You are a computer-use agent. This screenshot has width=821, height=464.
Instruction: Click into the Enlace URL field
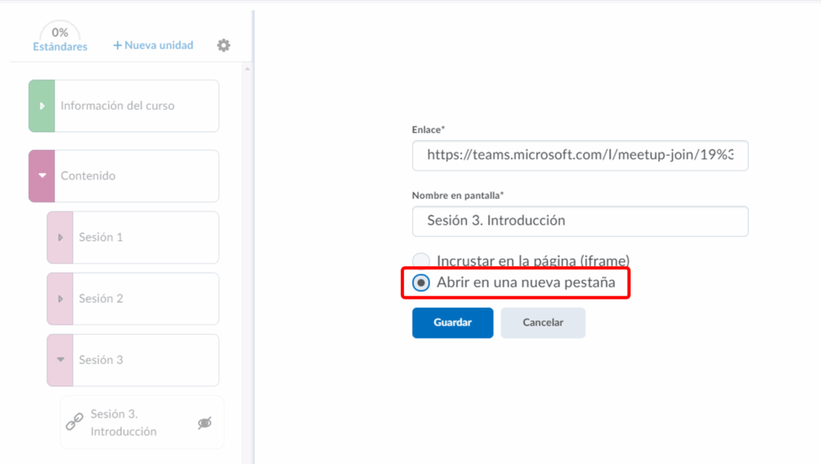(580, 155)
